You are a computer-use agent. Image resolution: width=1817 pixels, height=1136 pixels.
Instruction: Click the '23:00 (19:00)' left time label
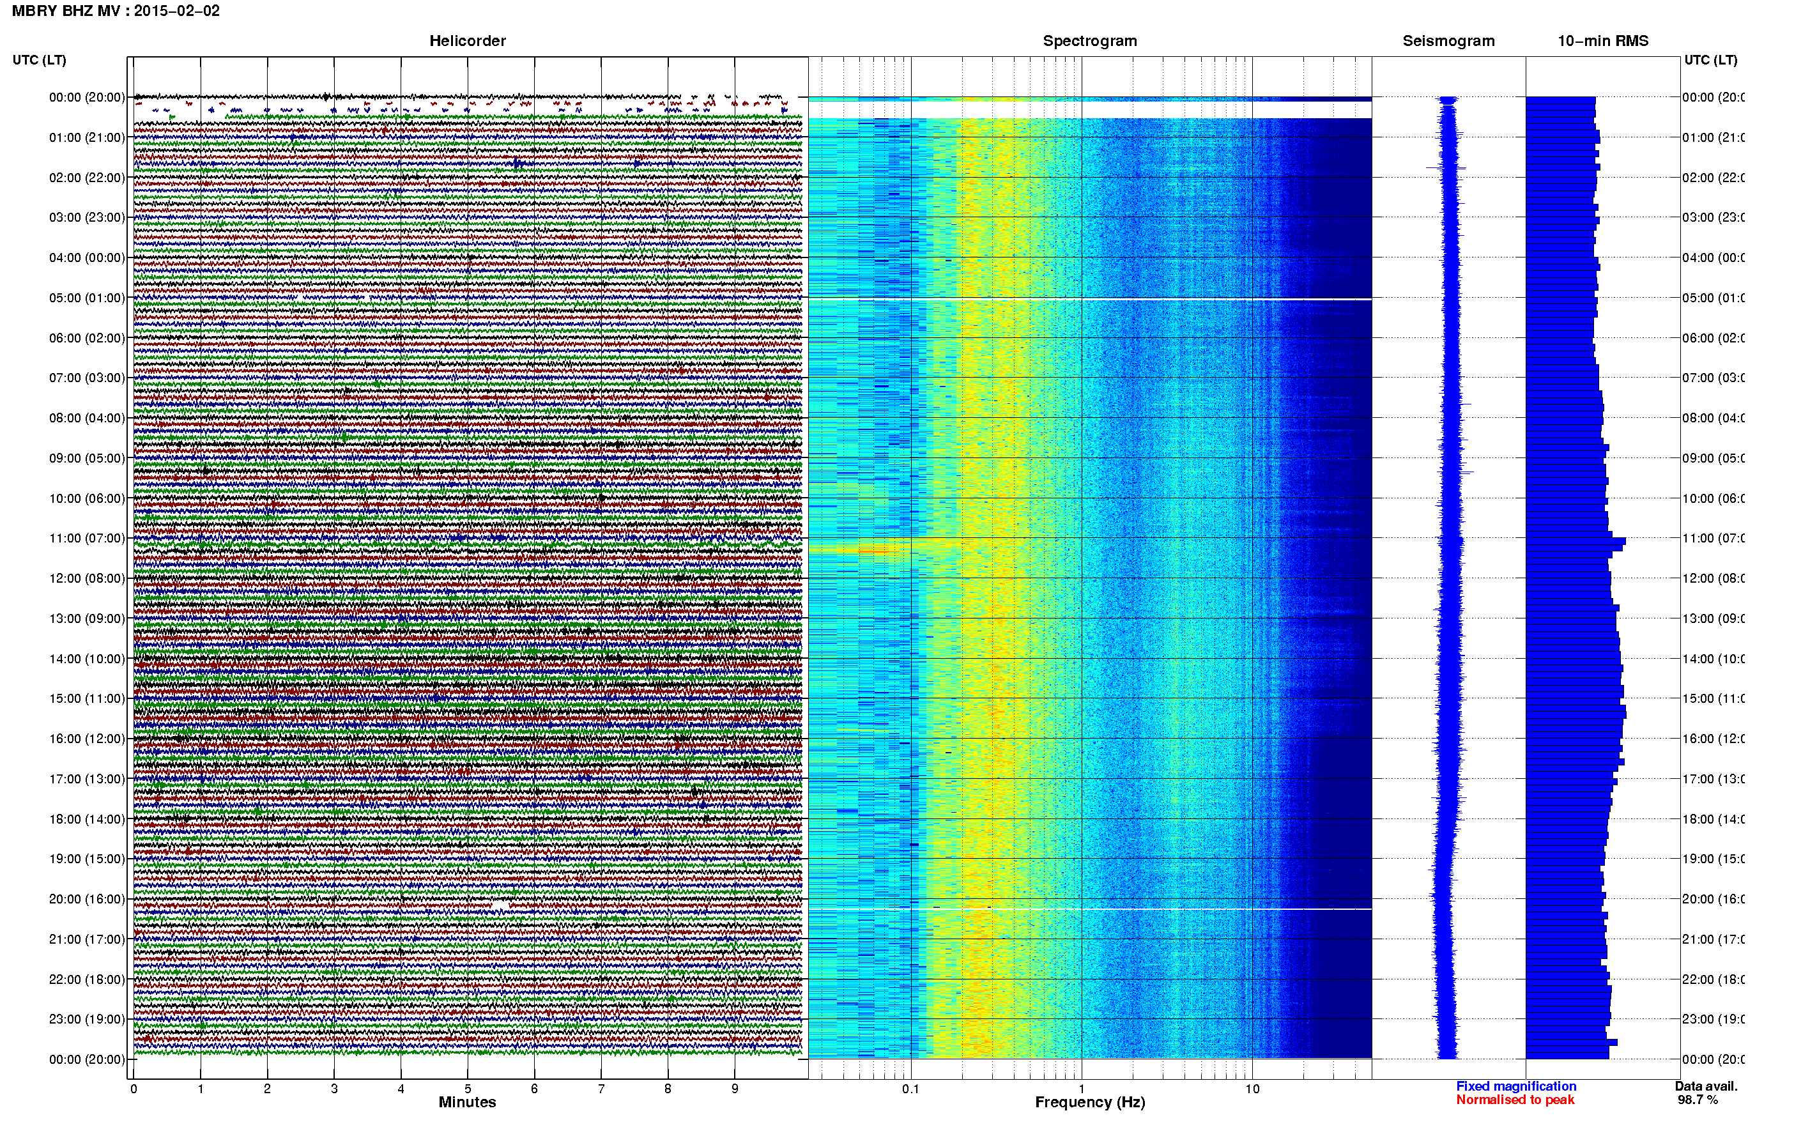(87, 1019)
